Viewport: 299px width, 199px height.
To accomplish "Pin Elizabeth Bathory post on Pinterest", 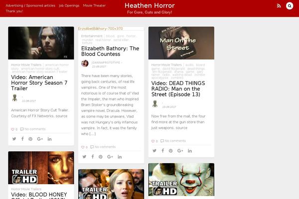I will pos(101,157).
